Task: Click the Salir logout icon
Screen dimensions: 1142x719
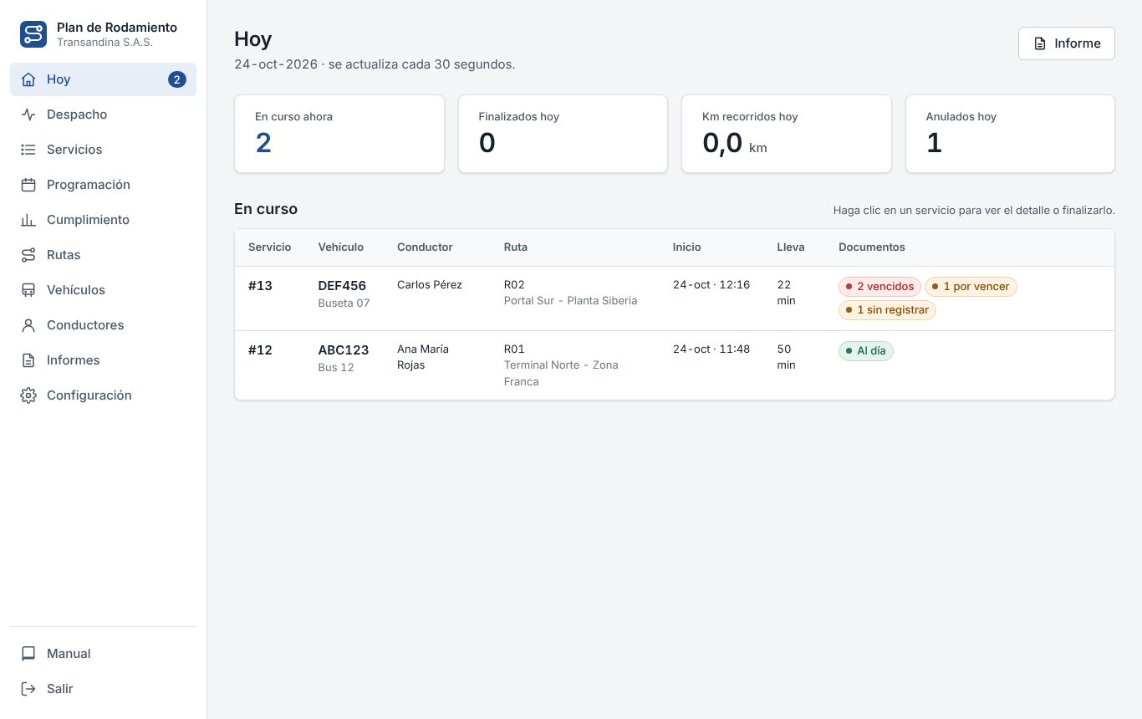Action: coord(28,689)
